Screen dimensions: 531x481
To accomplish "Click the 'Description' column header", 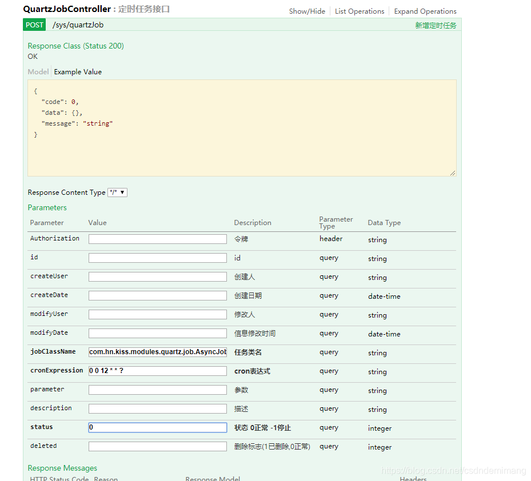I will coord(253,223).
